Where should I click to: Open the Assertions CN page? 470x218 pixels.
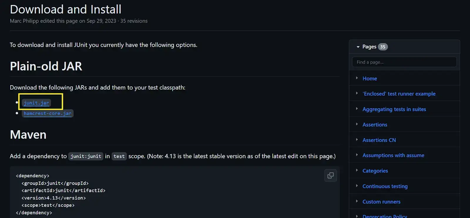tap(379, 140)
